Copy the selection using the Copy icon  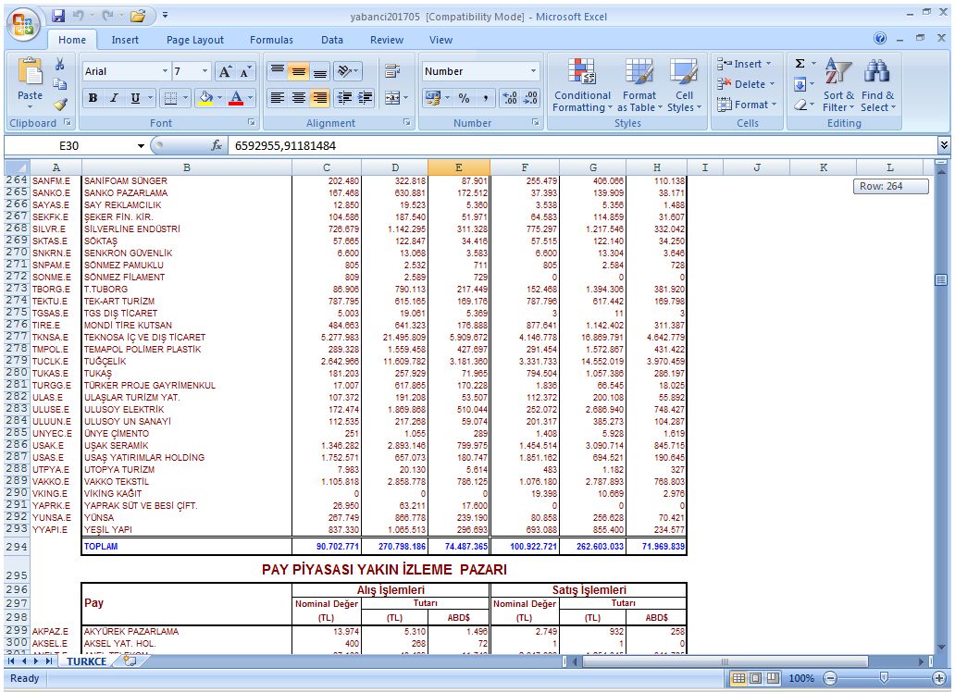coord(59,84)
